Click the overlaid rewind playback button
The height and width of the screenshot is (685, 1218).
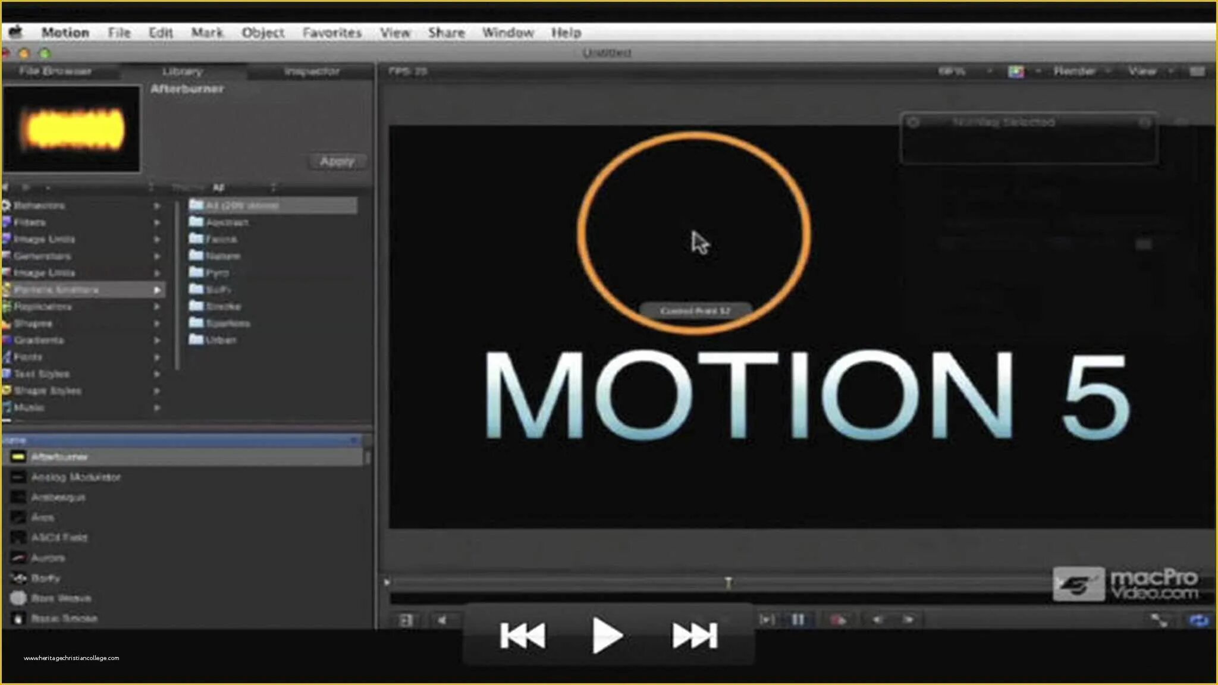[x=522, y=635]
